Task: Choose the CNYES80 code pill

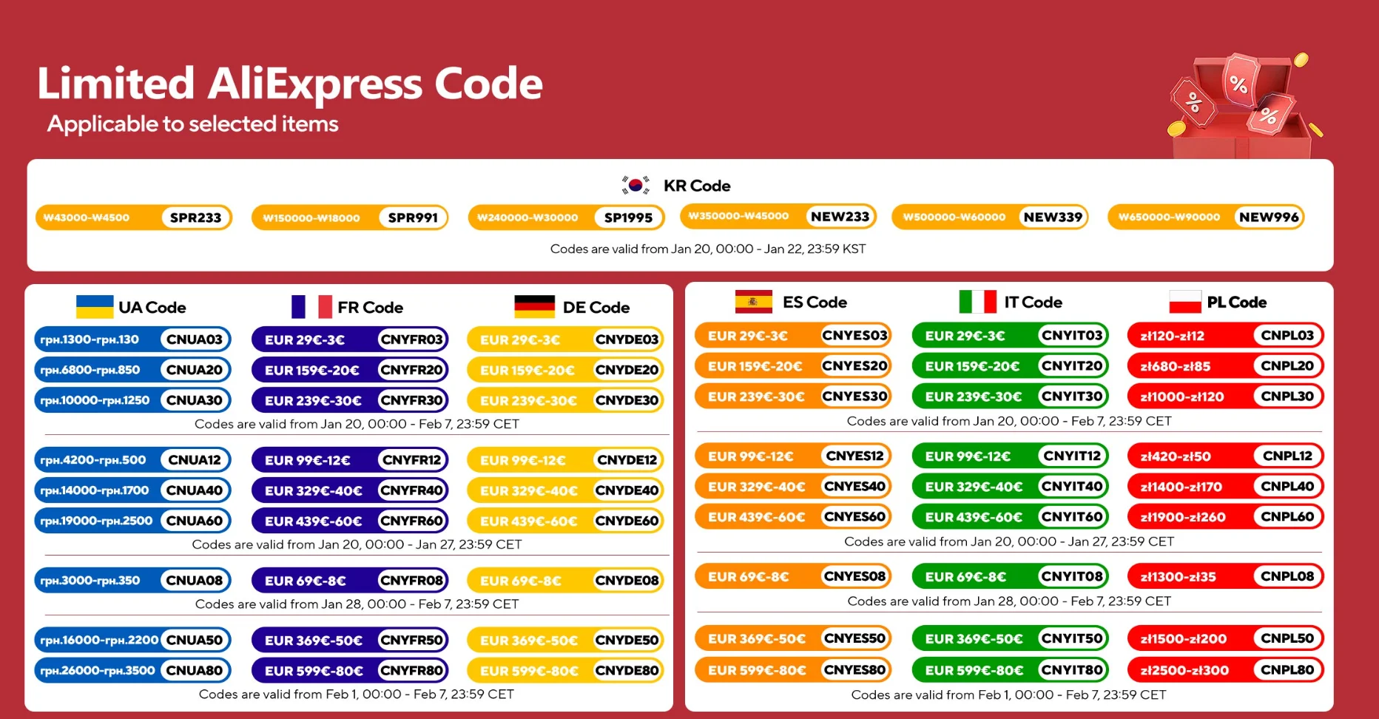Action: (x=793, y=670)
